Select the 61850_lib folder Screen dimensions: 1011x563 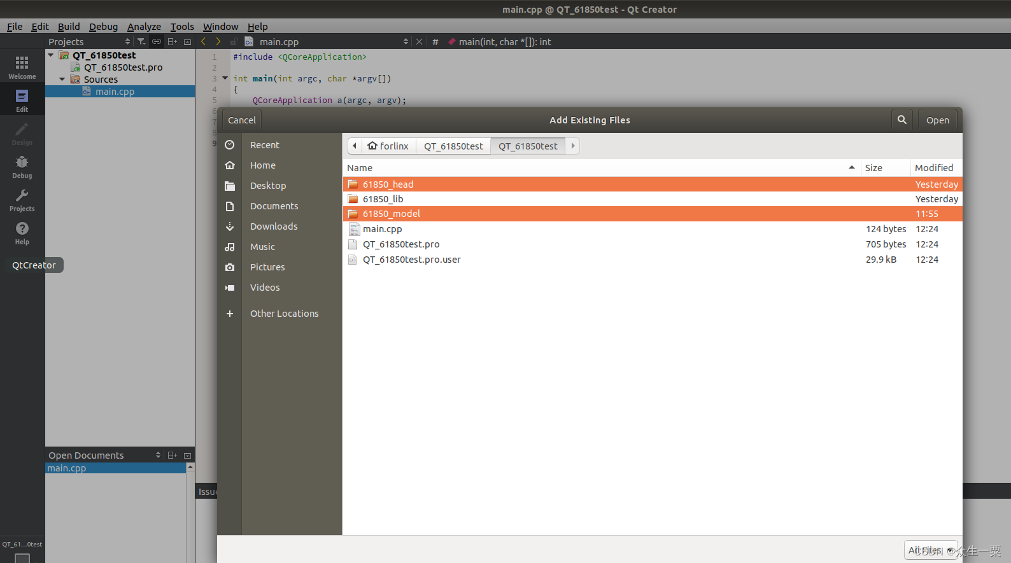[x=653, y=198]
